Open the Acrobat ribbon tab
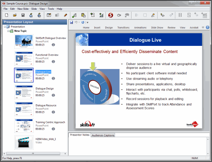The height and width of the screenshot is (162, 212). point(194,27)
